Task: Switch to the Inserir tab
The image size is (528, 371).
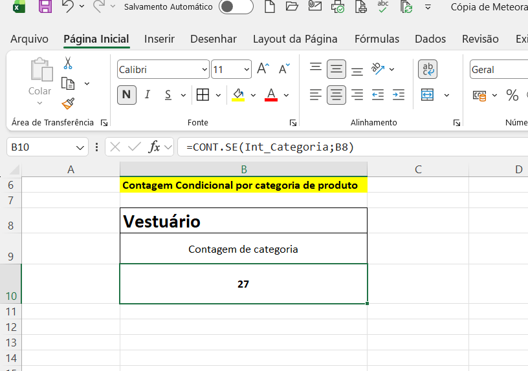Action: click(x=159, y=39)
